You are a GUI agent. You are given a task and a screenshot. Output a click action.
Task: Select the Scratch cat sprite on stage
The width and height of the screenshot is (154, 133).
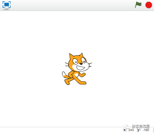pyautogui.click(x=77, y=69)
